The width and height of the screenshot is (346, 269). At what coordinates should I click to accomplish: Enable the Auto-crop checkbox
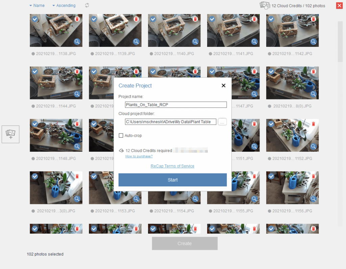[x=121, y=136]
